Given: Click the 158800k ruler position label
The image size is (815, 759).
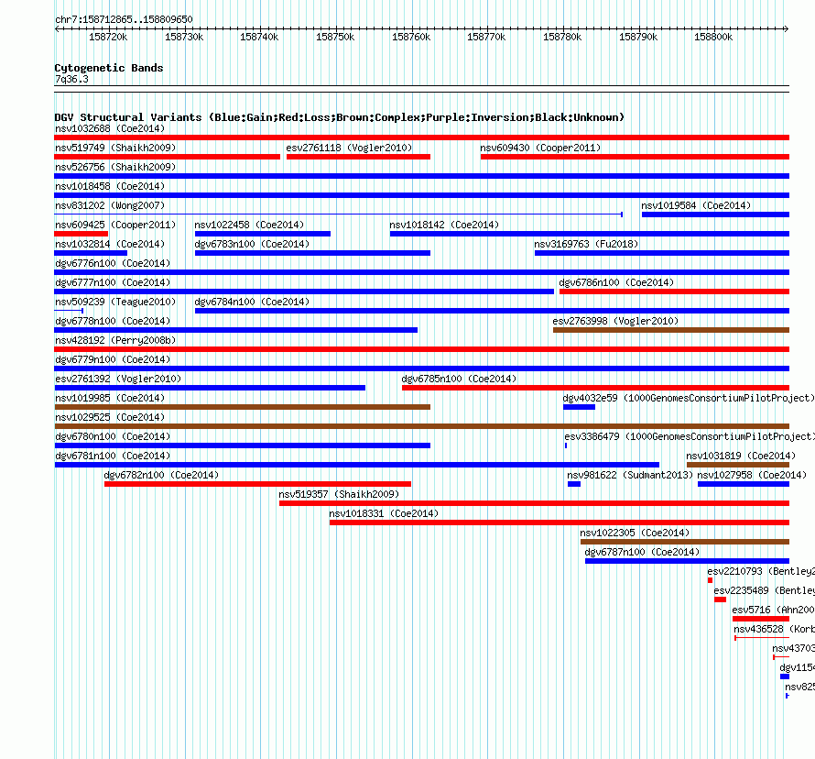Looking at the screenshot, I should click(x=713, y=37).
